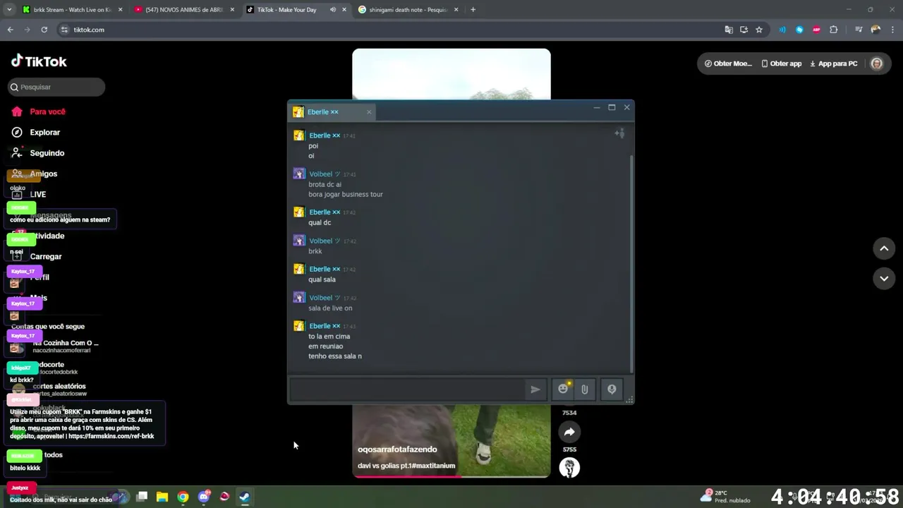The width and height of the screenshot is (903, 508).
Task: Click the TikTok video progress bar
Action: pos(451,476)
